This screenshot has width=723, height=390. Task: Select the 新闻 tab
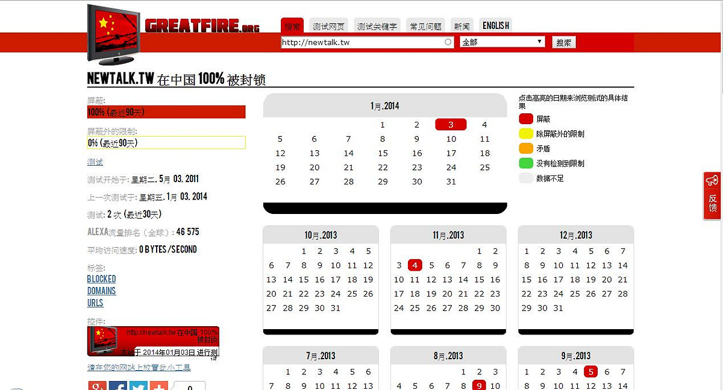[x=462, y=26]
